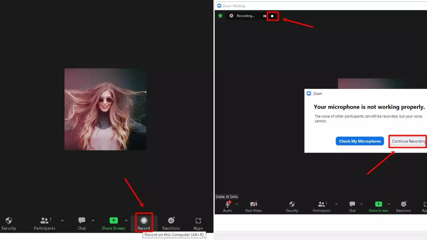Click the participant's profile photo thumbnail
427x240 pixels.
105,109
